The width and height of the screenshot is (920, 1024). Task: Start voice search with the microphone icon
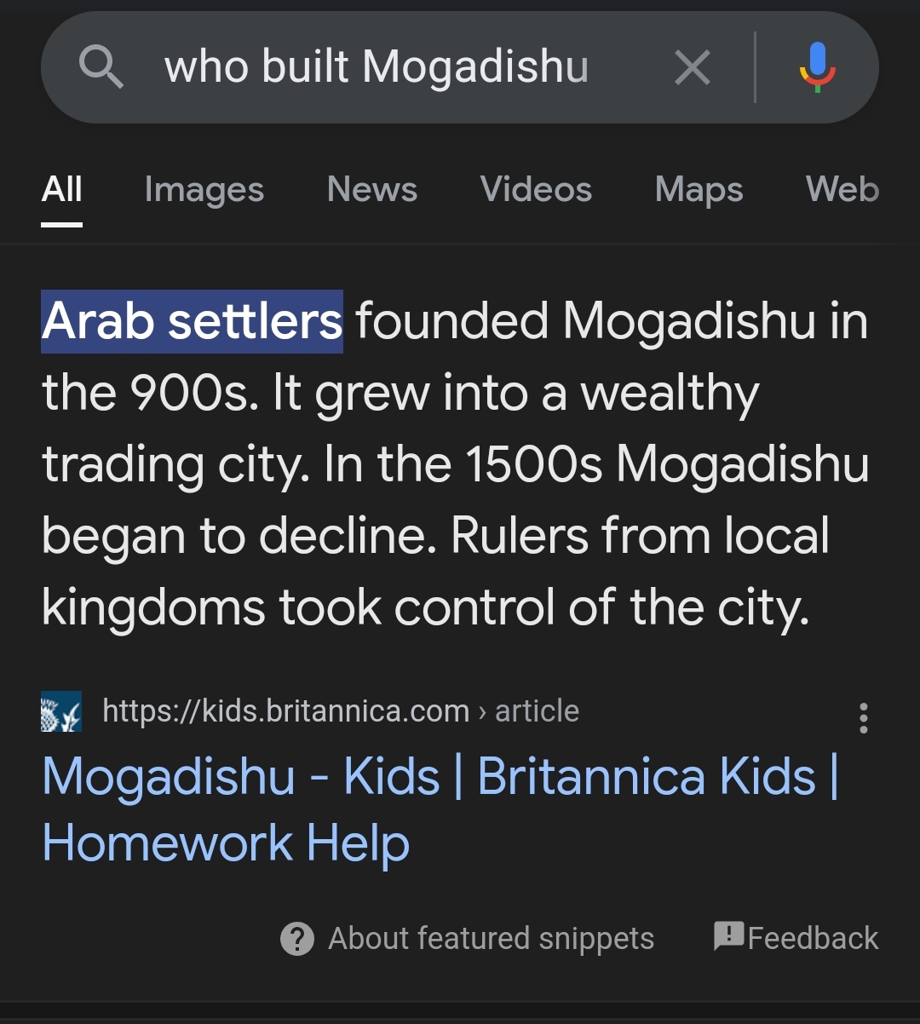pos(817,67)
